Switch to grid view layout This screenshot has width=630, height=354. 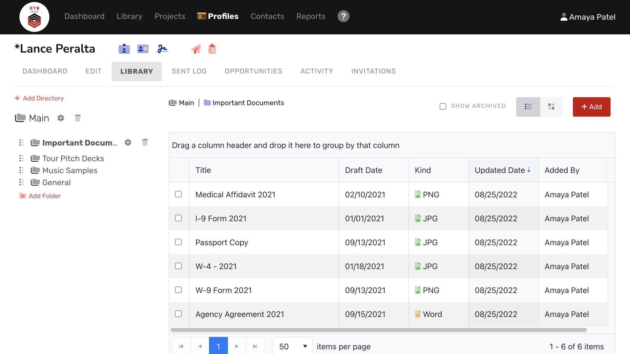tap(551, 107)
